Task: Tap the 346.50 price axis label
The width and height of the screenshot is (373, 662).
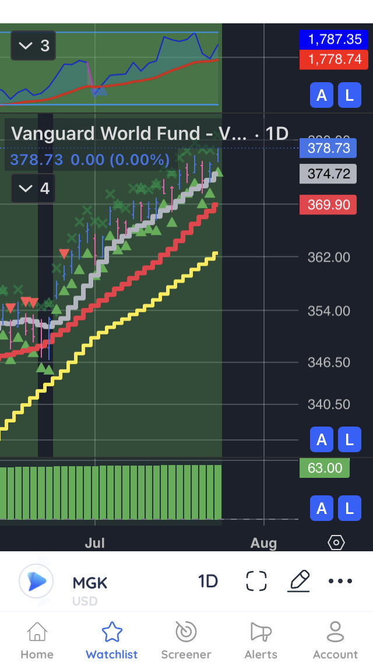Action: (329, 362)
